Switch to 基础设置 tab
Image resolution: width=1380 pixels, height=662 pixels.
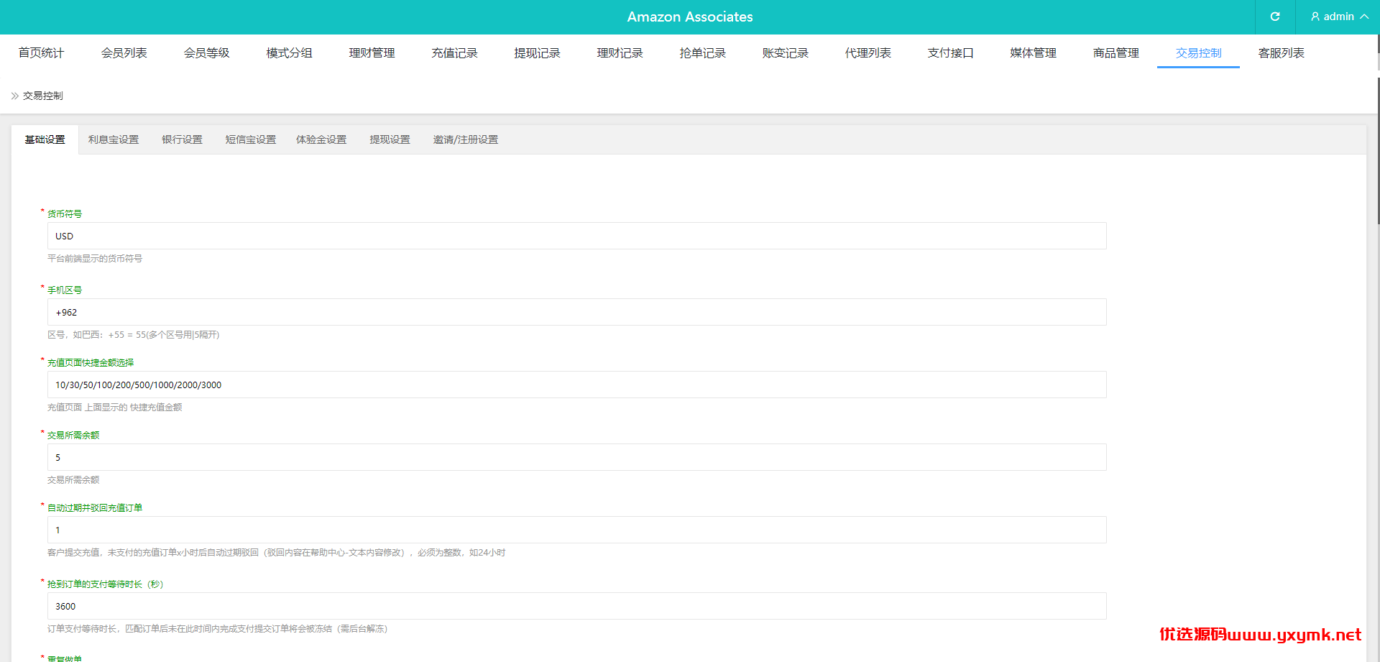click(45, 139)
